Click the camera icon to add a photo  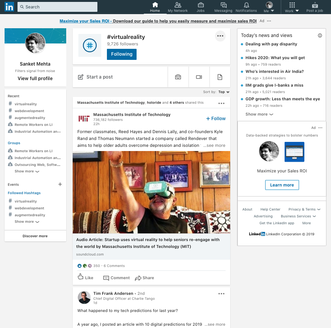[178, 77]
